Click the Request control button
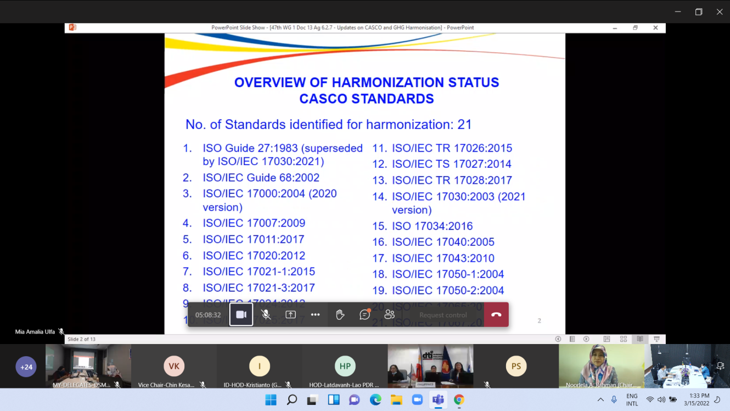The image size is (730, 411). 443,315
